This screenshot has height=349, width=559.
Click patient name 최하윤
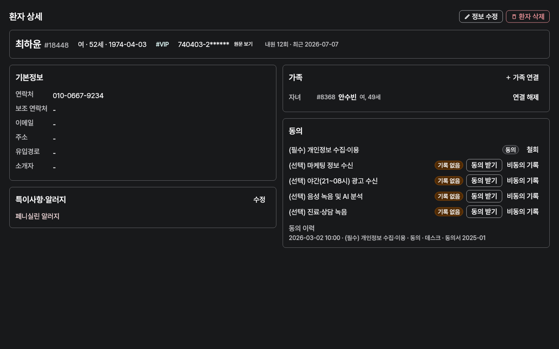point(28,44)
